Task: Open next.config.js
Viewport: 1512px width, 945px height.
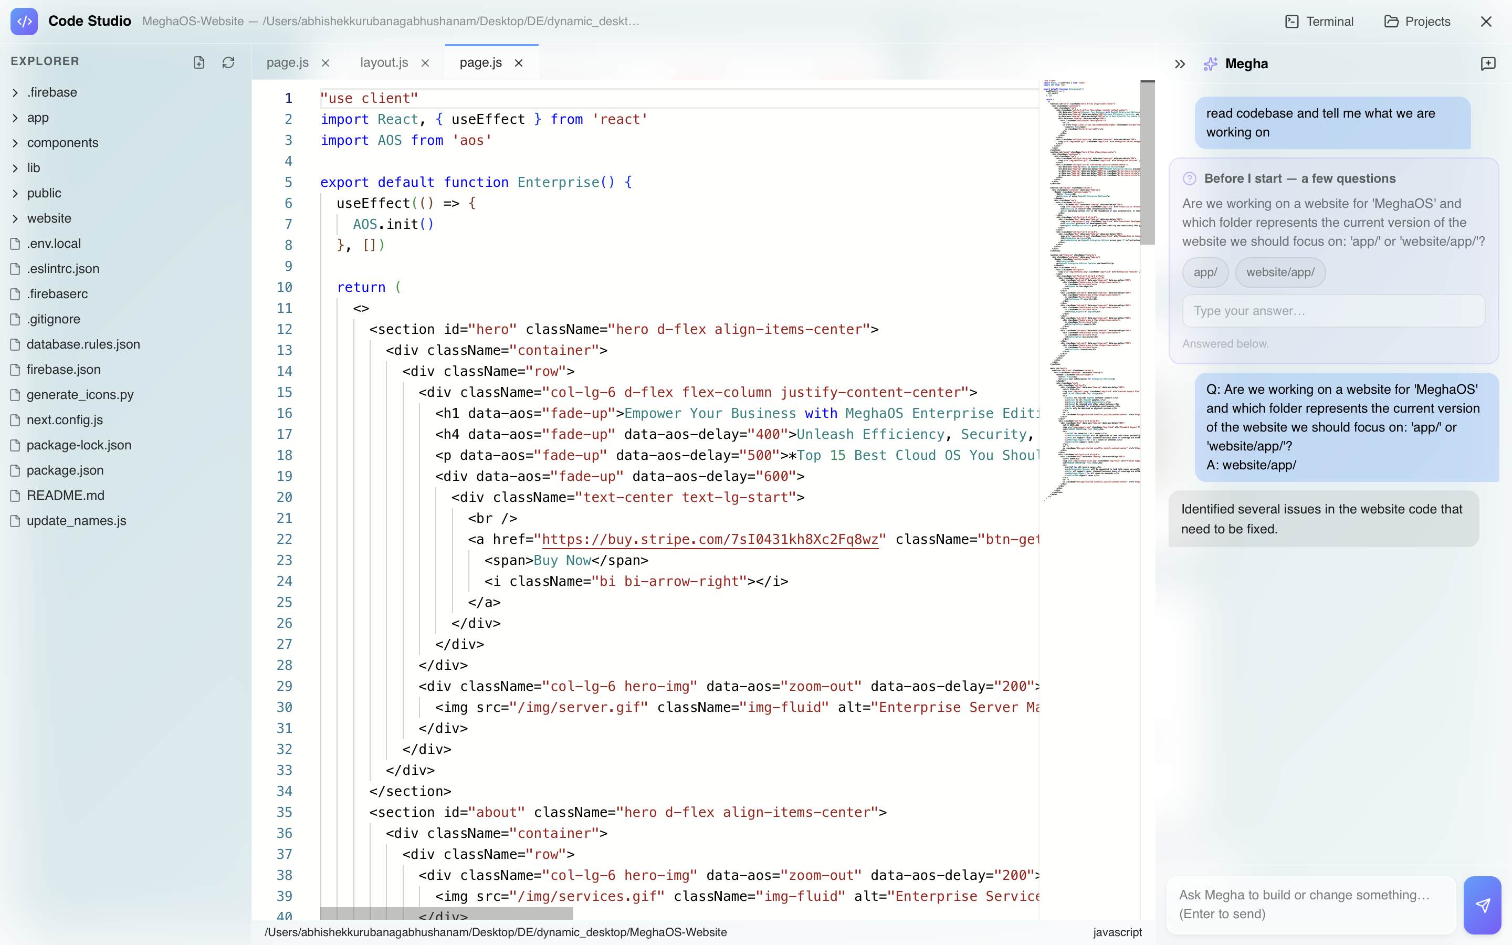Action: (x=125, y=420)
